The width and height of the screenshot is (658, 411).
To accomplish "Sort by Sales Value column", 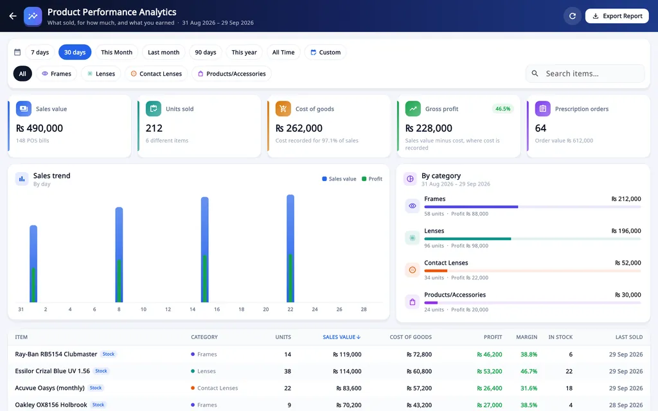I will [x=342, y=337].
